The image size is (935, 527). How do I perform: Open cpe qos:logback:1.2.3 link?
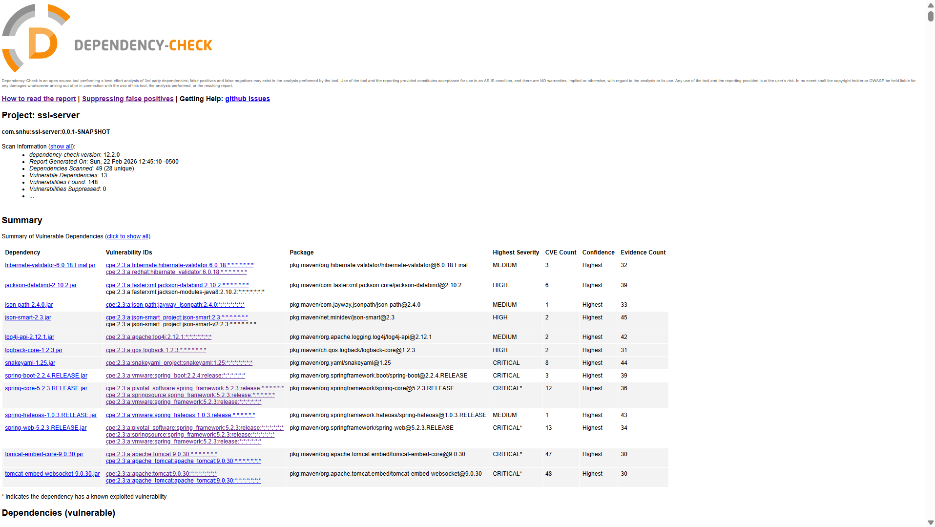click(x=156, y=350)
